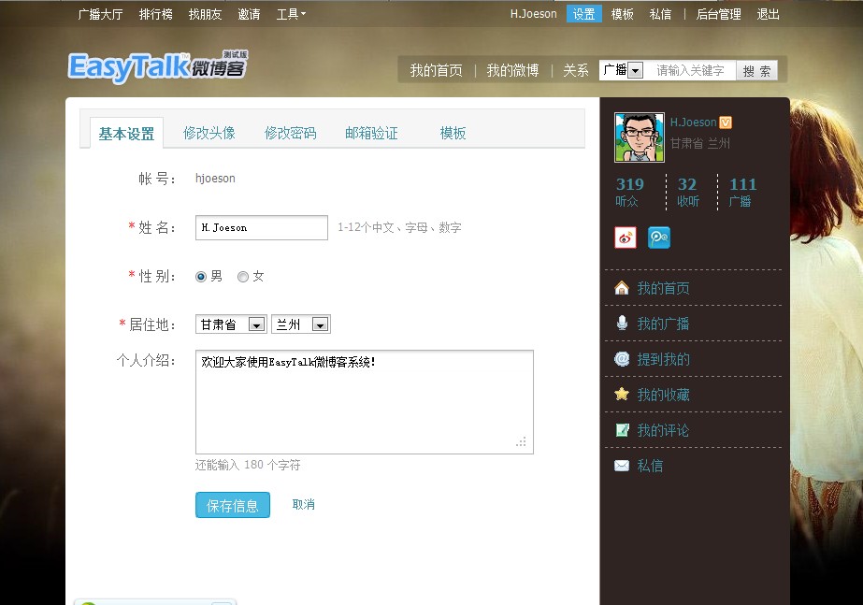Open the 兰州 city dropdown
Image resolution: width=863 pixels, height=605 pixels.
(318, 324)
